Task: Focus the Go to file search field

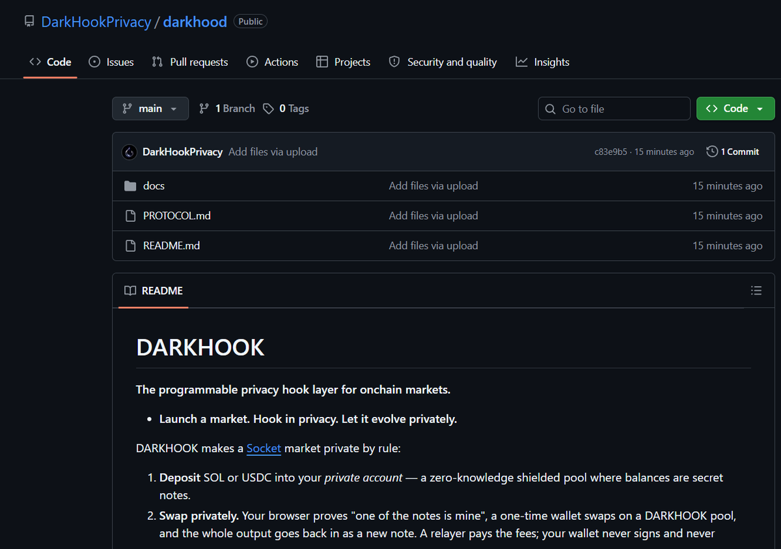Action: (614, 109)
